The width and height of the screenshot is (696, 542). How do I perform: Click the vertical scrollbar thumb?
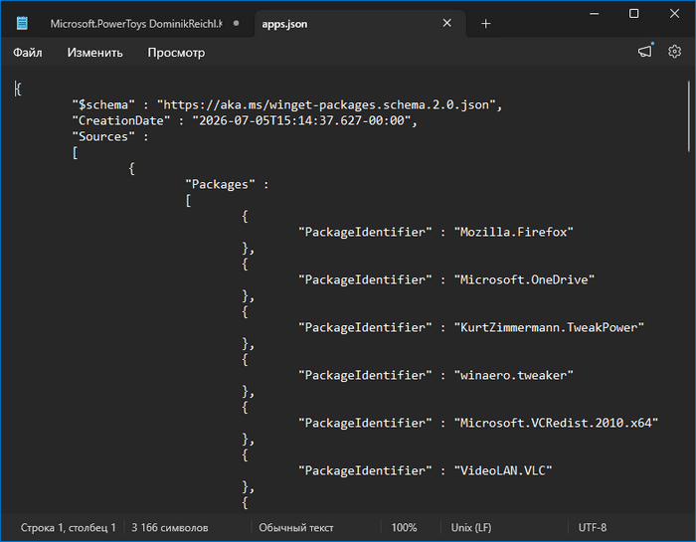coord(689,116)
